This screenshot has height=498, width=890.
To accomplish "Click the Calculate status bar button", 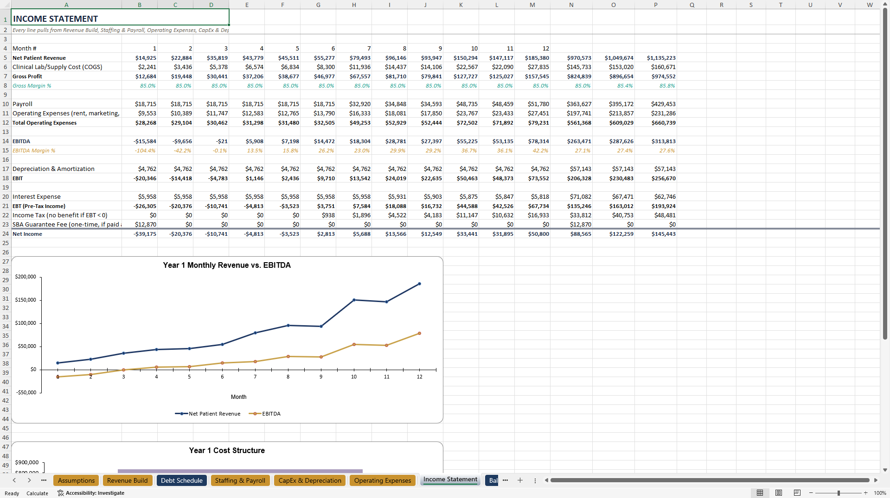I will 37,493.
